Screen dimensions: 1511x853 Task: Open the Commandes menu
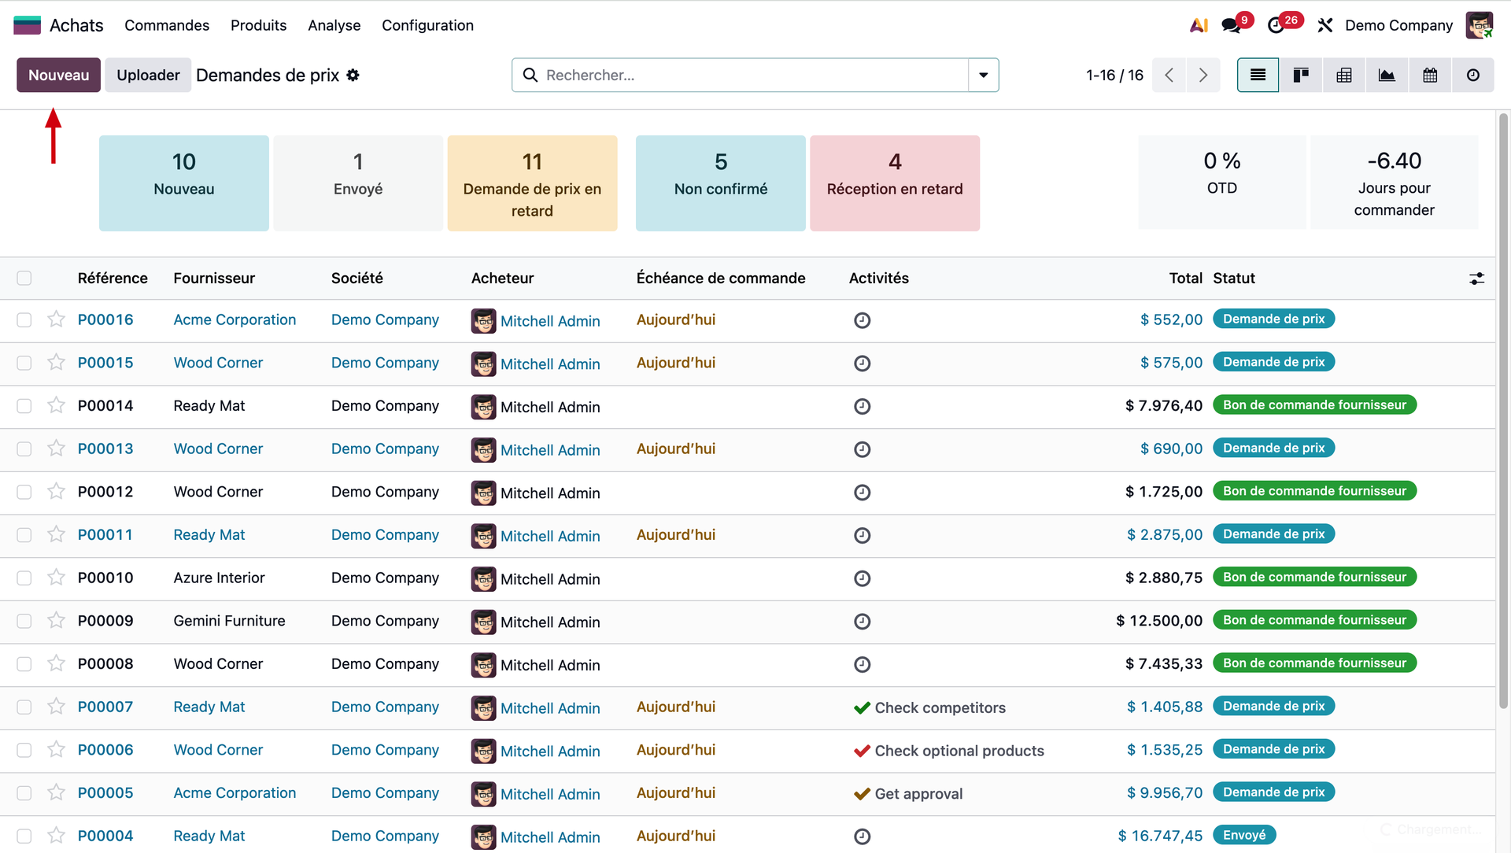point(167,25)
